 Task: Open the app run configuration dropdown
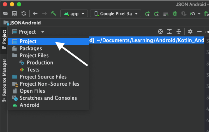click(74, 13)
